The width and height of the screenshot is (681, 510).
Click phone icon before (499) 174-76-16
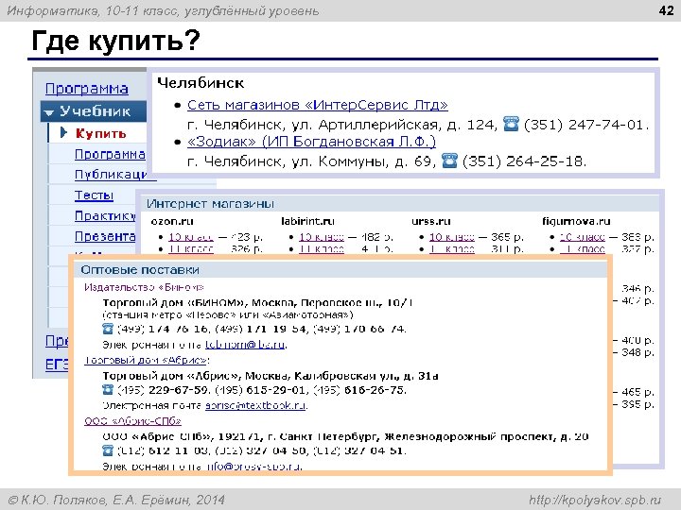(x=108, y=329)
